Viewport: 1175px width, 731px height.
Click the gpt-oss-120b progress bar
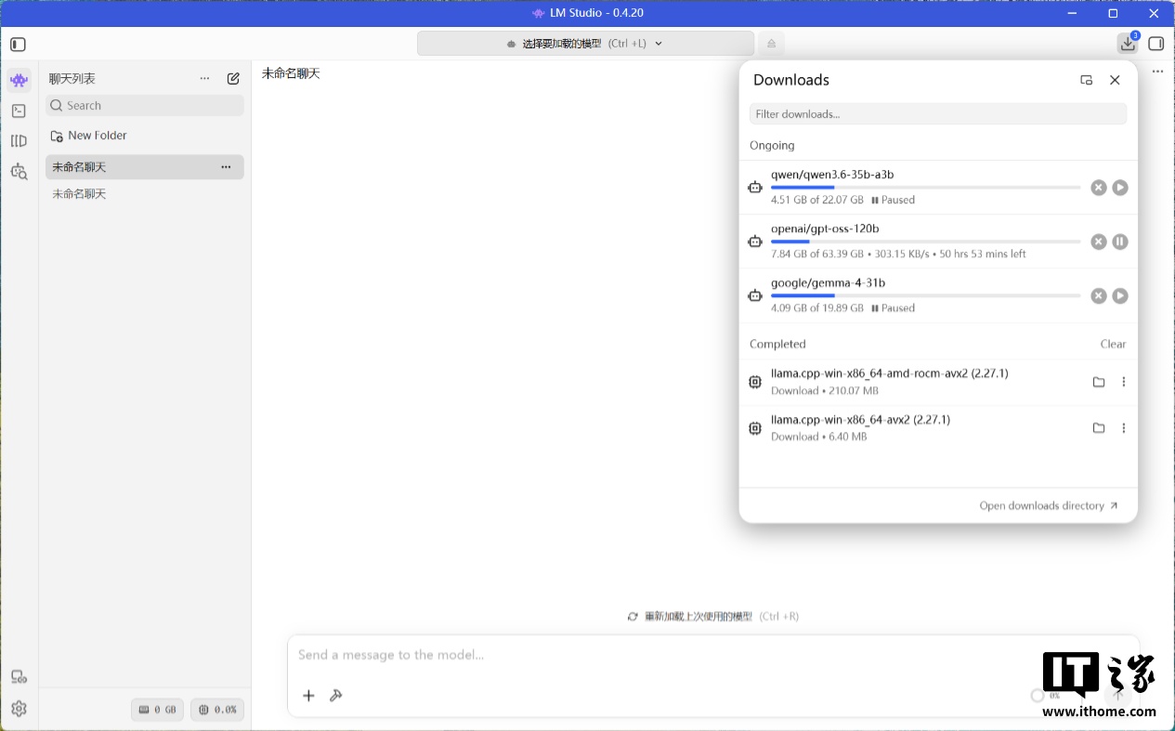pos(925,241)
